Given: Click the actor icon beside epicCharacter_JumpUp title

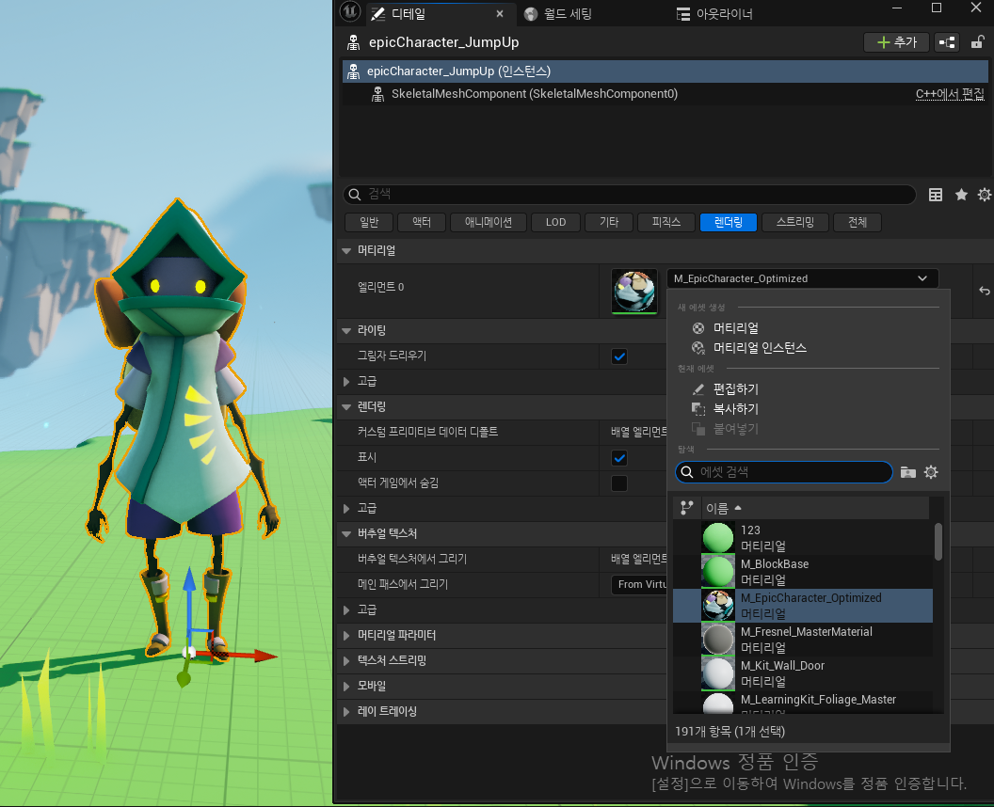Looking at the screenshot, I should [353, 42].
